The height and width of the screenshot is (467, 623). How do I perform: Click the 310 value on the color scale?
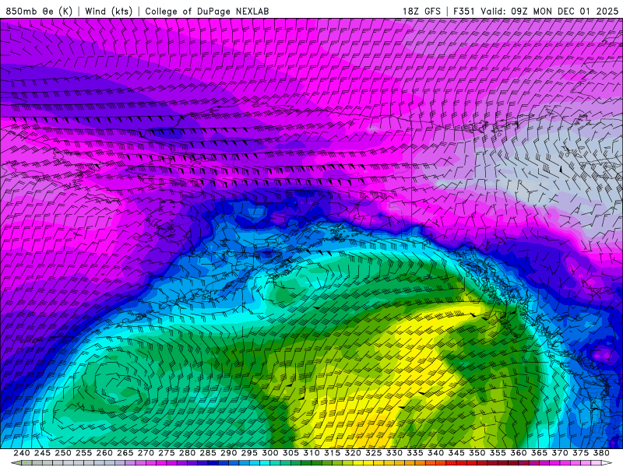point(311,453)
